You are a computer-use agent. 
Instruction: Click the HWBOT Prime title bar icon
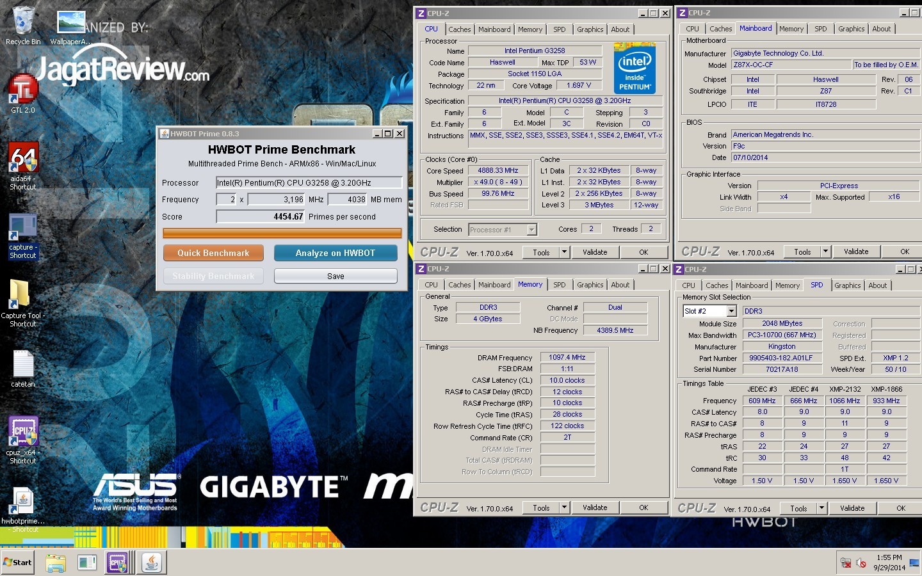click(x=165, y=134)
